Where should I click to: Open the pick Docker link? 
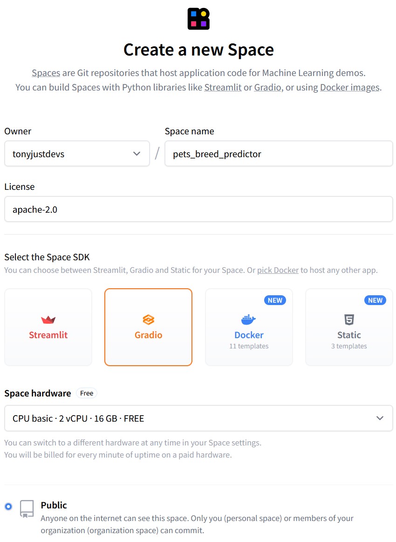278,270
